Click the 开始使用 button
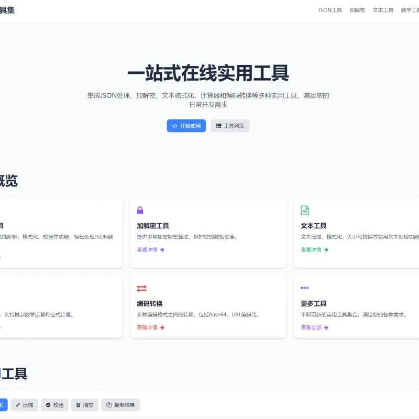The image size is (419, 419). pyautogui.click(x=186, y=126)
